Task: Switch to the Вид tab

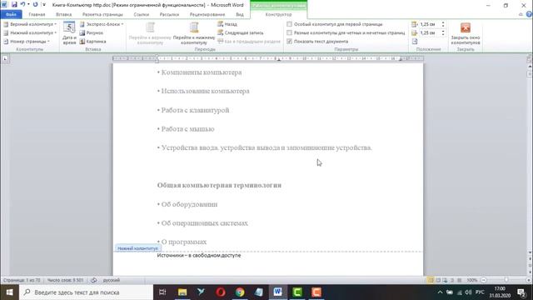Action: pos(240,14)
